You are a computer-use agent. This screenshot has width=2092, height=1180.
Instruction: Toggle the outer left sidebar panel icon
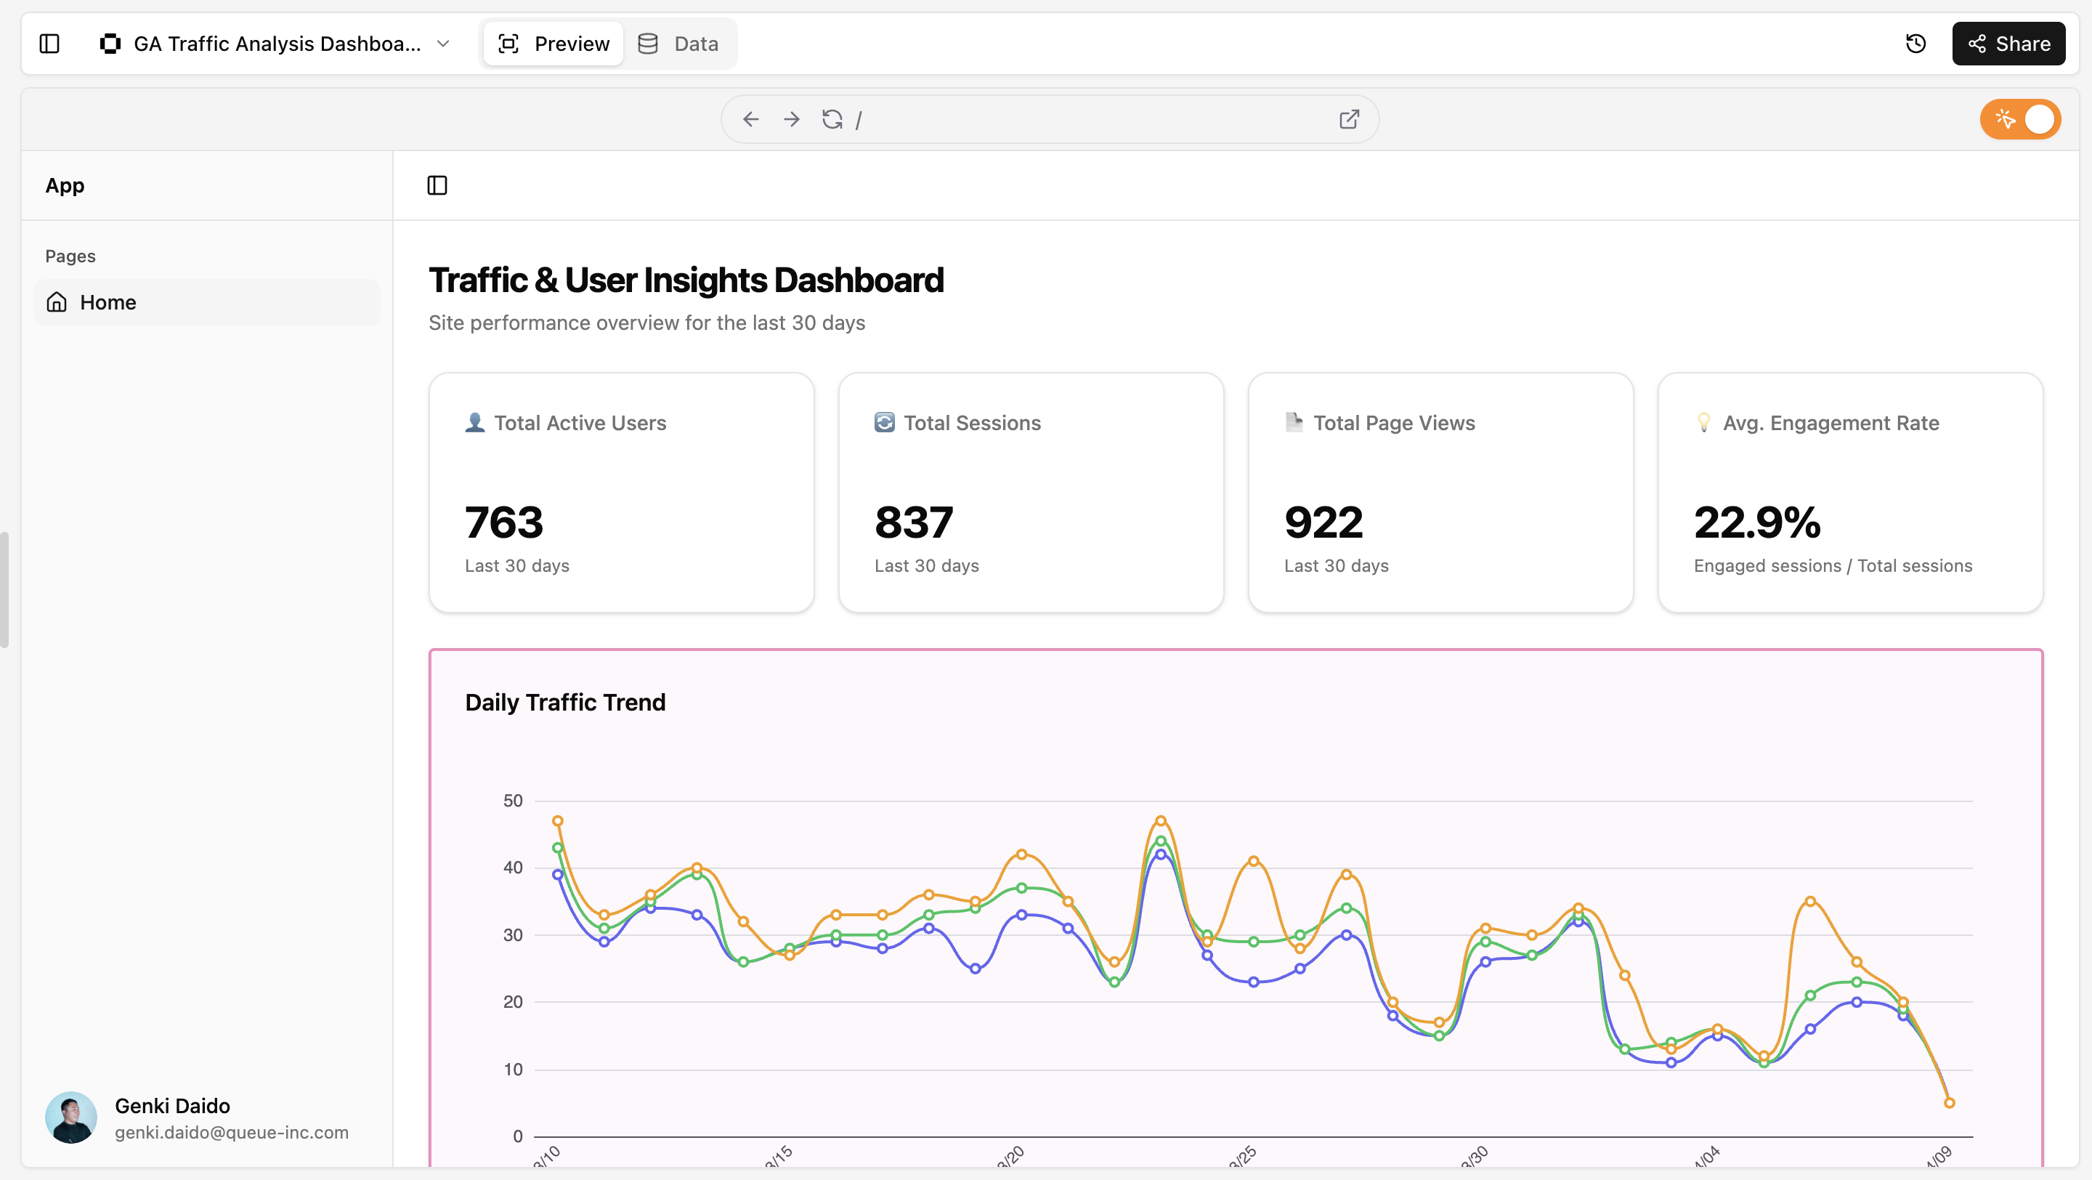(49, 44)
